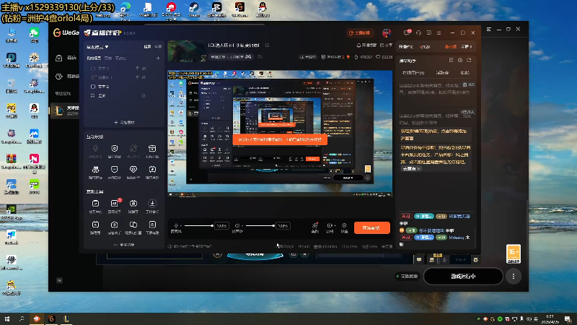577x325 pixels.
Task: Open the Windows Start menu
Action: [x=7, y=318]
